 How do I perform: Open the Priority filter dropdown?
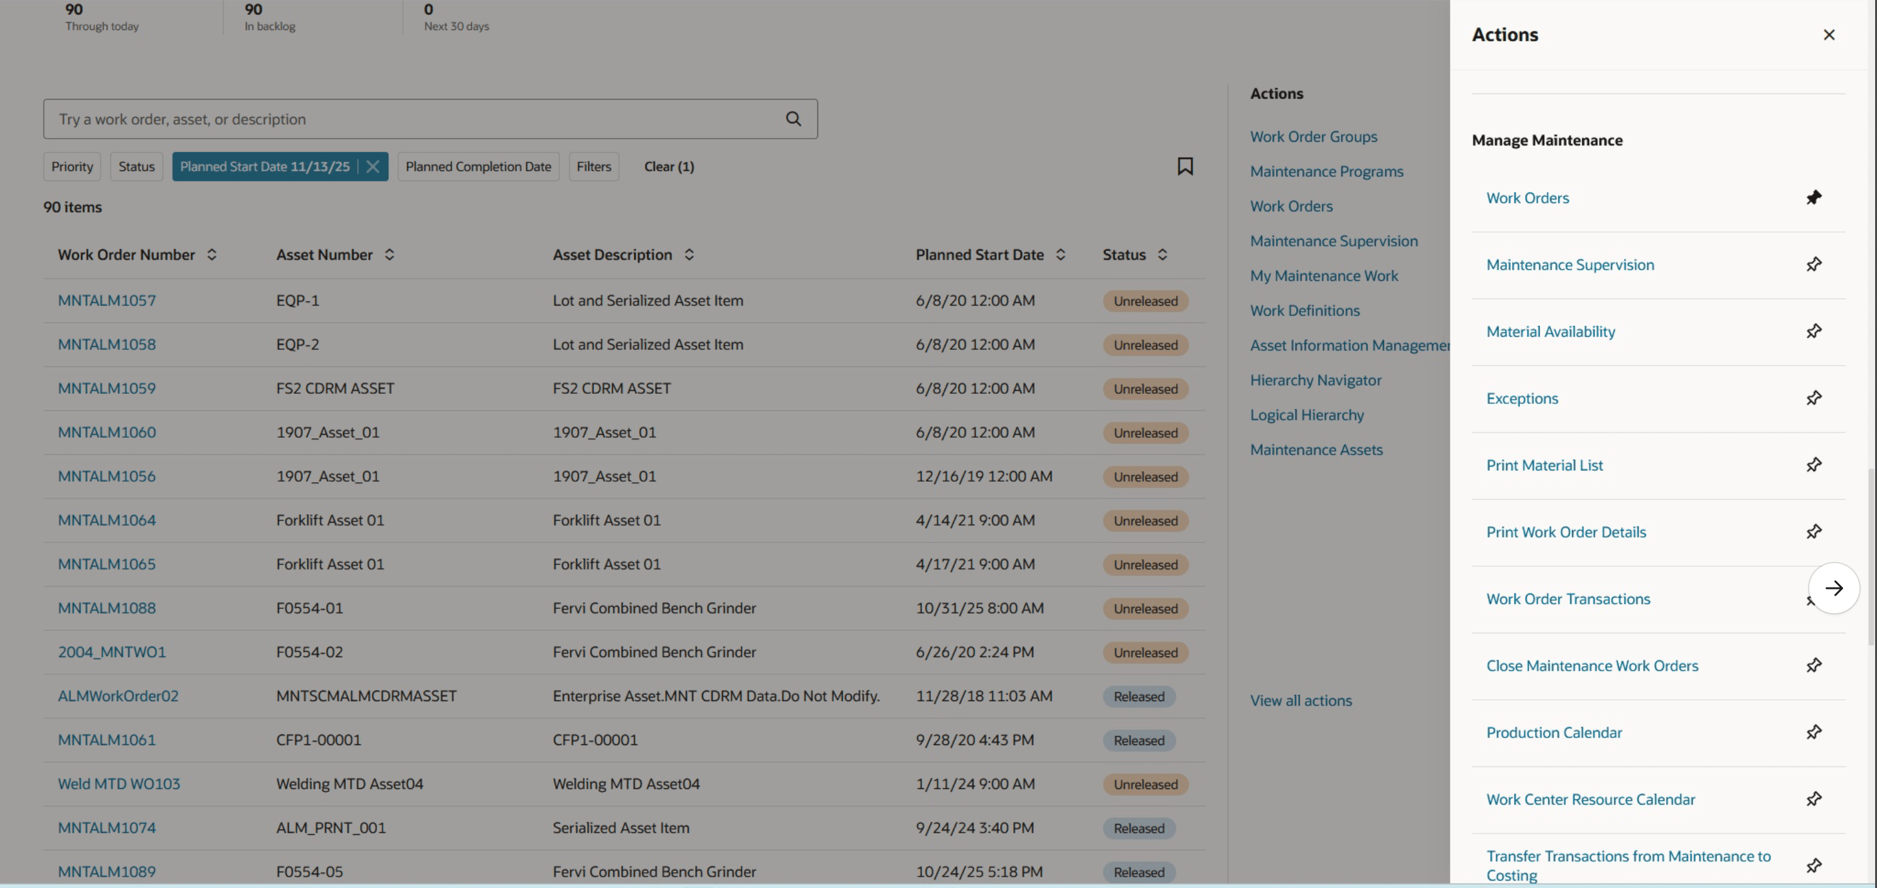(72, 166)
